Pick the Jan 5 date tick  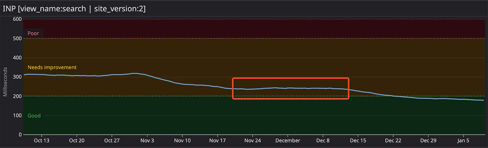(x=463, y=141)
